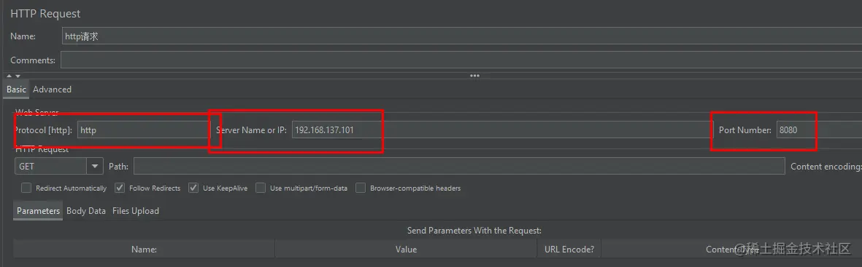Screen dimensions: 862x267
Task: Open the Body Data tab
Action: [85, 211]
